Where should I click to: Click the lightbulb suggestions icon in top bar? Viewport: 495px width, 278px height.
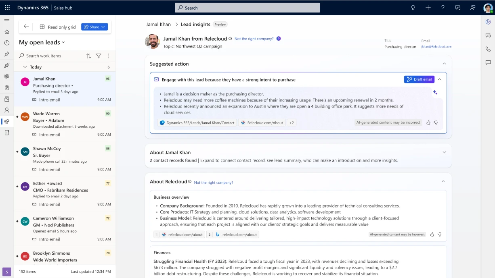pos(413,8)
